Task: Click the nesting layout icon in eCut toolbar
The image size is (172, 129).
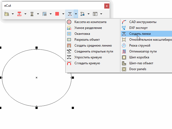Action: click(7, 14)
